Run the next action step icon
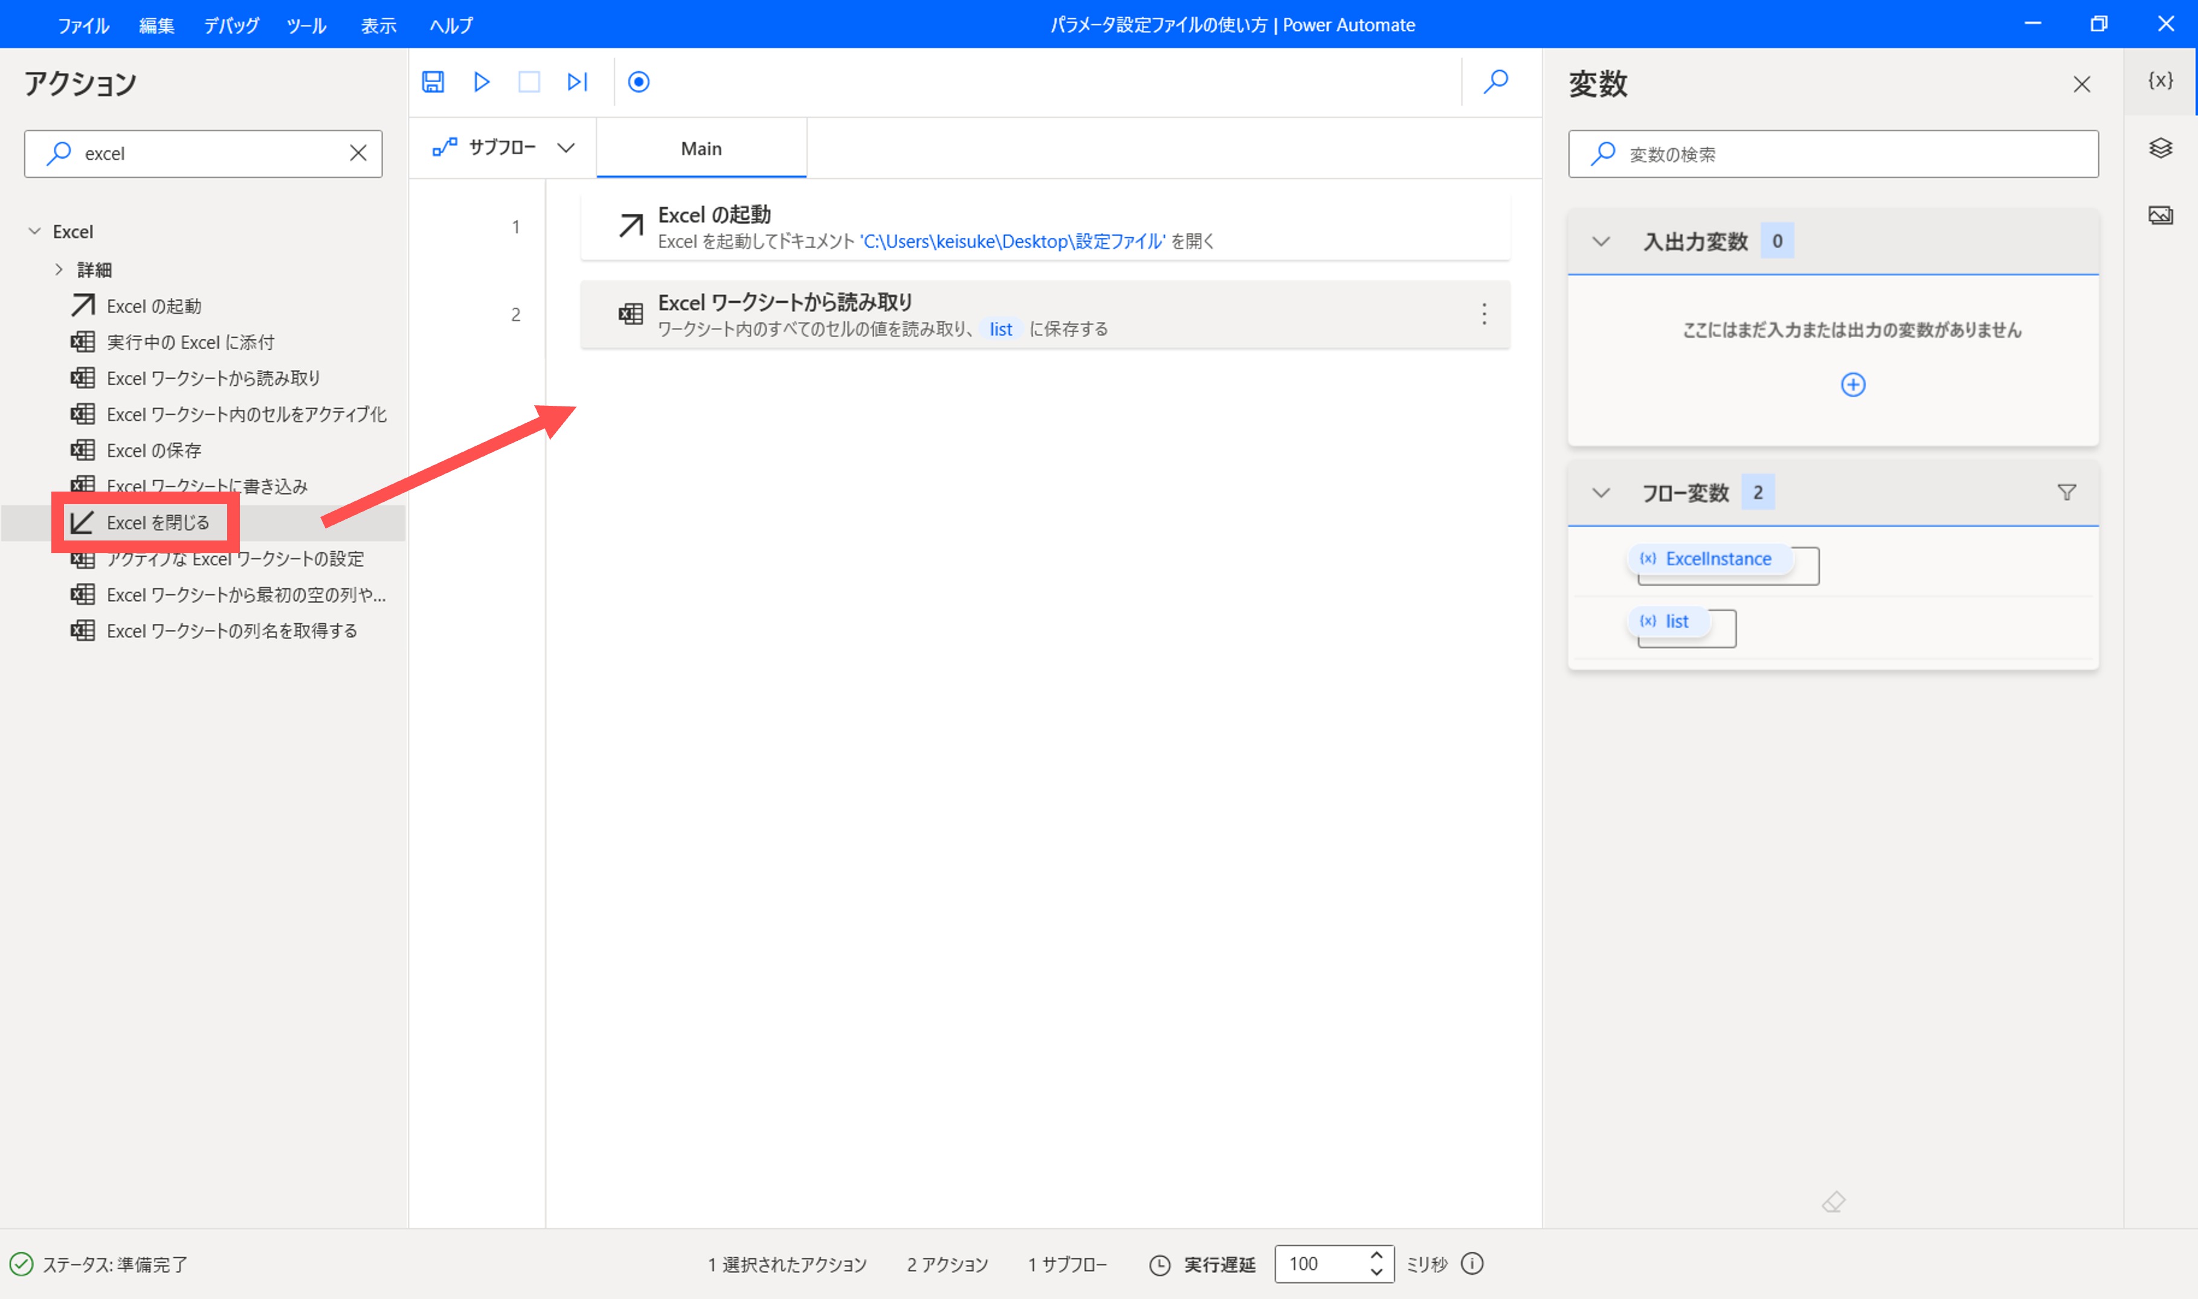Screen dimensions: 2198x1299 [x=577, y=82]
